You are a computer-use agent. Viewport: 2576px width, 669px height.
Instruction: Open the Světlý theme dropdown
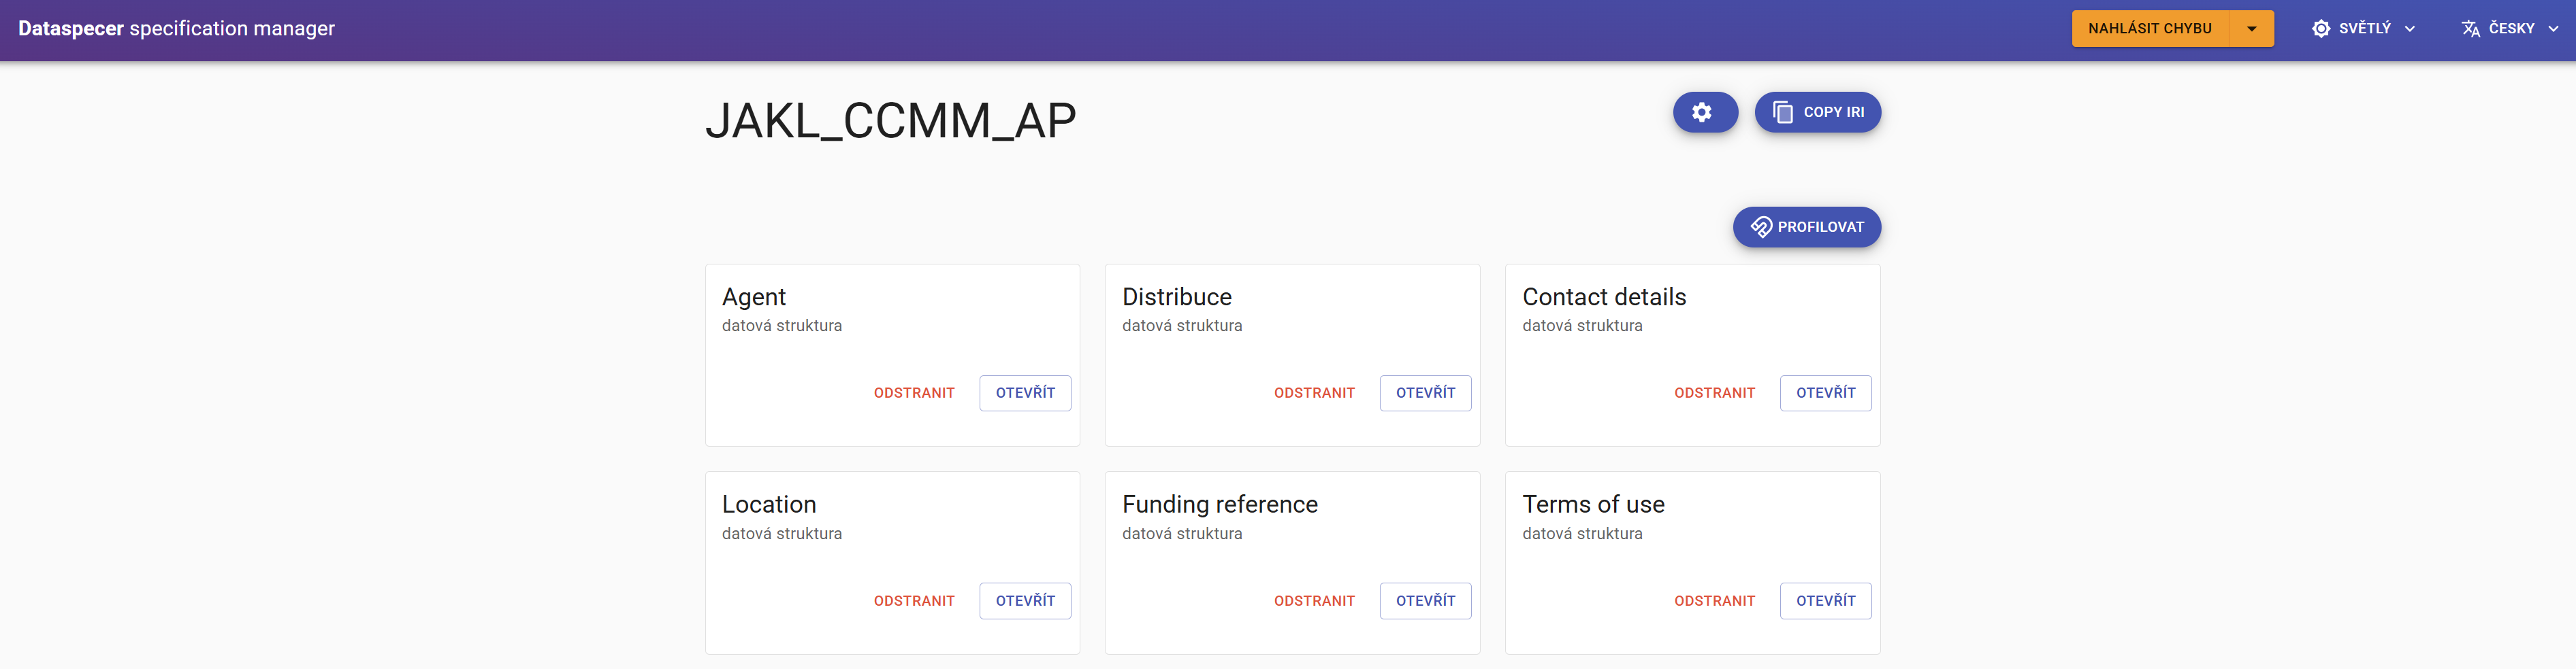click(2364, 29)
